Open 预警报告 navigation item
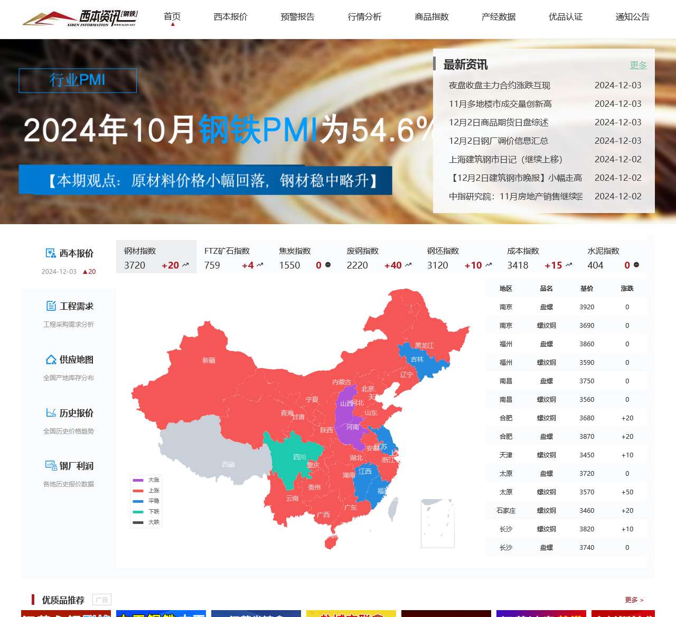This screenshot has width=676, height=617. tap(297, 17)
